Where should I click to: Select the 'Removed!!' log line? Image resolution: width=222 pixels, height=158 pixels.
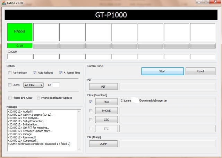[22, 137]
